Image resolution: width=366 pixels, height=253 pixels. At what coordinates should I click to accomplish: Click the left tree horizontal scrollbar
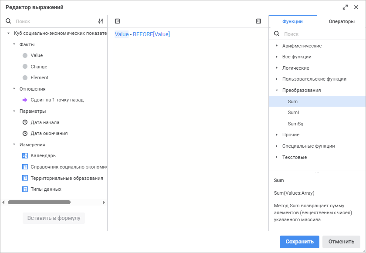point(39,202)
